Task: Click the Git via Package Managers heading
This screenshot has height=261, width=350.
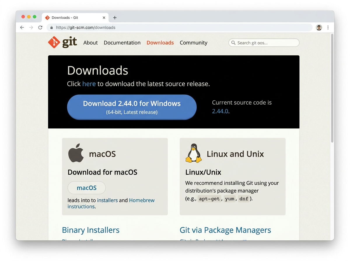Action: point(225,230)
